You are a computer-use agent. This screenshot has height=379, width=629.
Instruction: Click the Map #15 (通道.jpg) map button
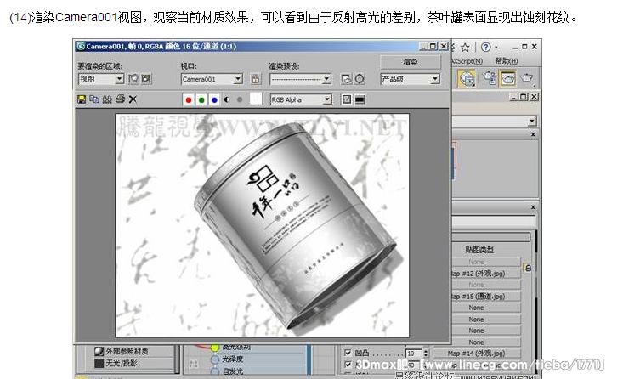pyautogui.click(x=486, y=297)
